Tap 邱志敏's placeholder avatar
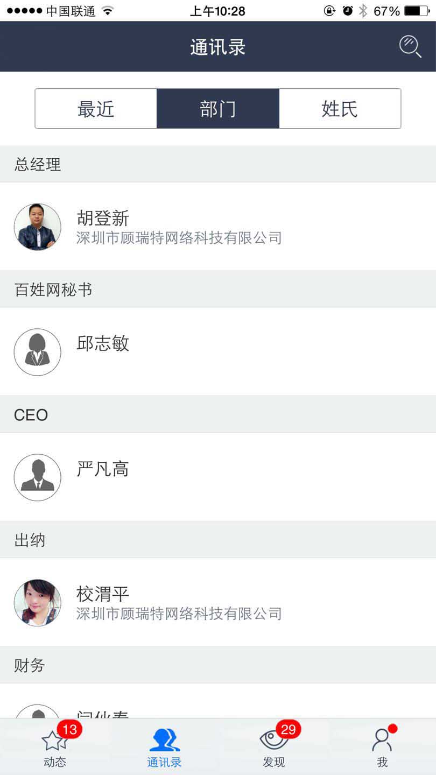436x775 pixels. click(x=37, y=352)
